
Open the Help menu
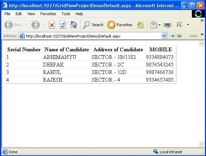[79, 14]
